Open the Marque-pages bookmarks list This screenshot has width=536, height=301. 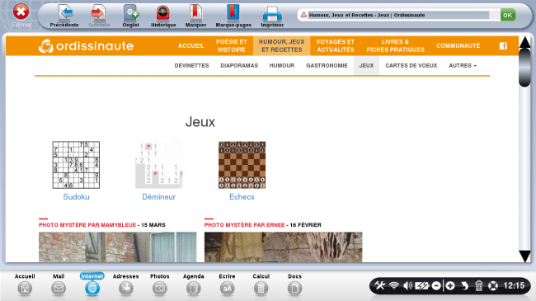pos(233,16)
